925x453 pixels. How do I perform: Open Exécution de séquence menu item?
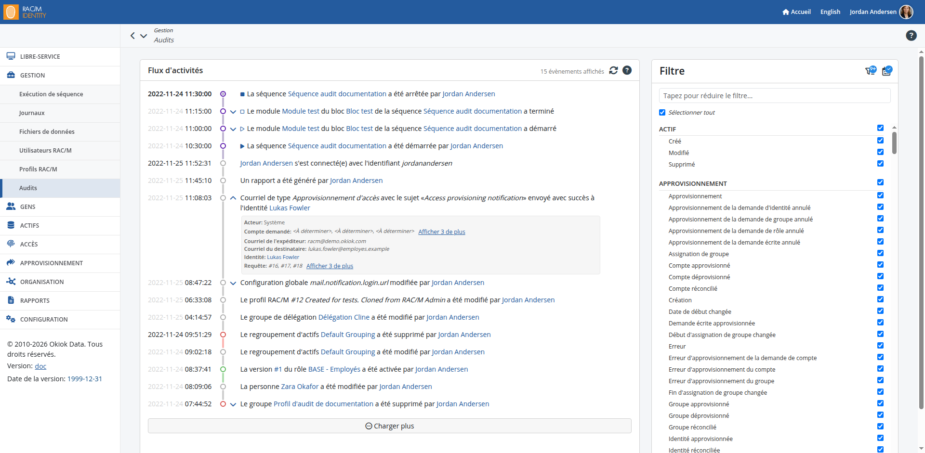60,94
